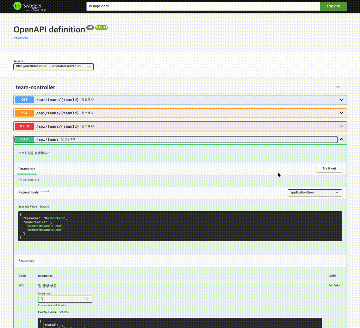Select response Example Value tab
360x328 pixels.
pyautogui.click(x=47, y=312)
